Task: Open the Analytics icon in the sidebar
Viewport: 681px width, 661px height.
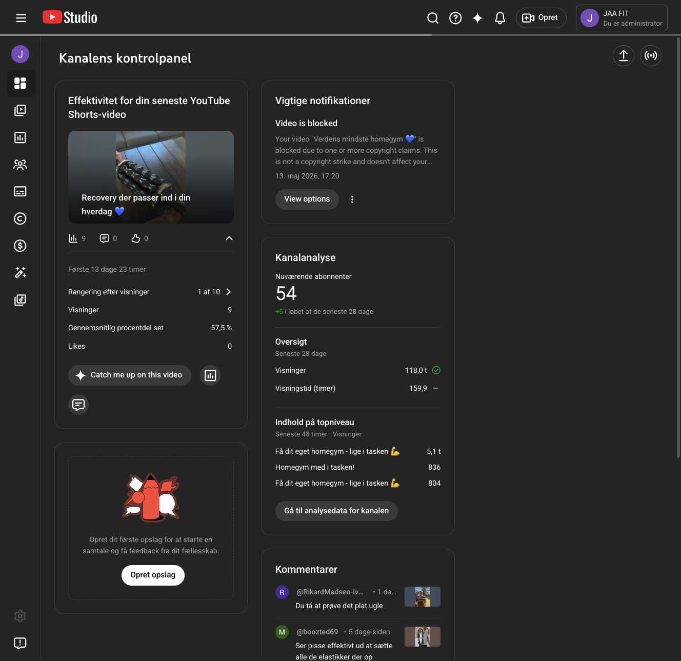Action: pos(20,137)
